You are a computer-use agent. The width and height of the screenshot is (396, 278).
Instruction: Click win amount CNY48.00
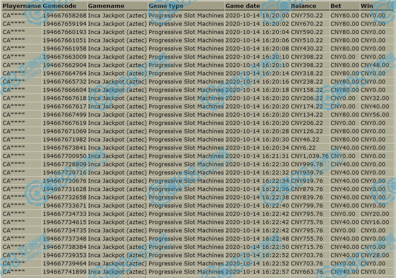coord(375,65)
